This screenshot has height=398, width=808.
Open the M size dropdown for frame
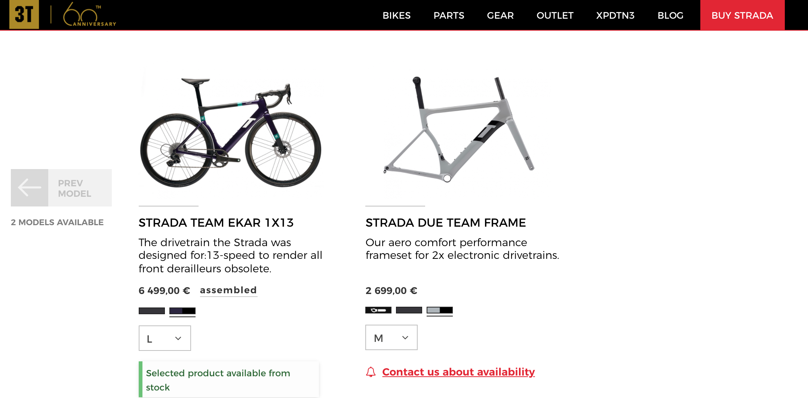[x=391, y=337]
